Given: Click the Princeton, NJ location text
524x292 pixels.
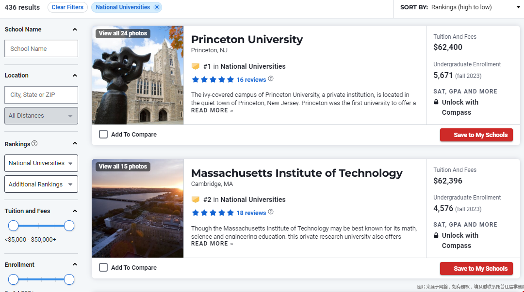Looking at the screenshot, I should point(209,50).
